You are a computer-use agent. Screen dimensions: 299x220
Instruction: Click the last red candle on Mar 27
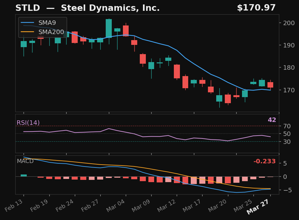point(270,84)
